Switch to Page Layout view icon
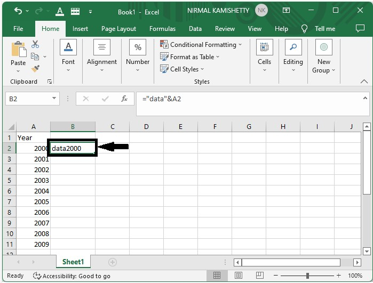Viewport: 373px width, 283px height. point(239,276)
